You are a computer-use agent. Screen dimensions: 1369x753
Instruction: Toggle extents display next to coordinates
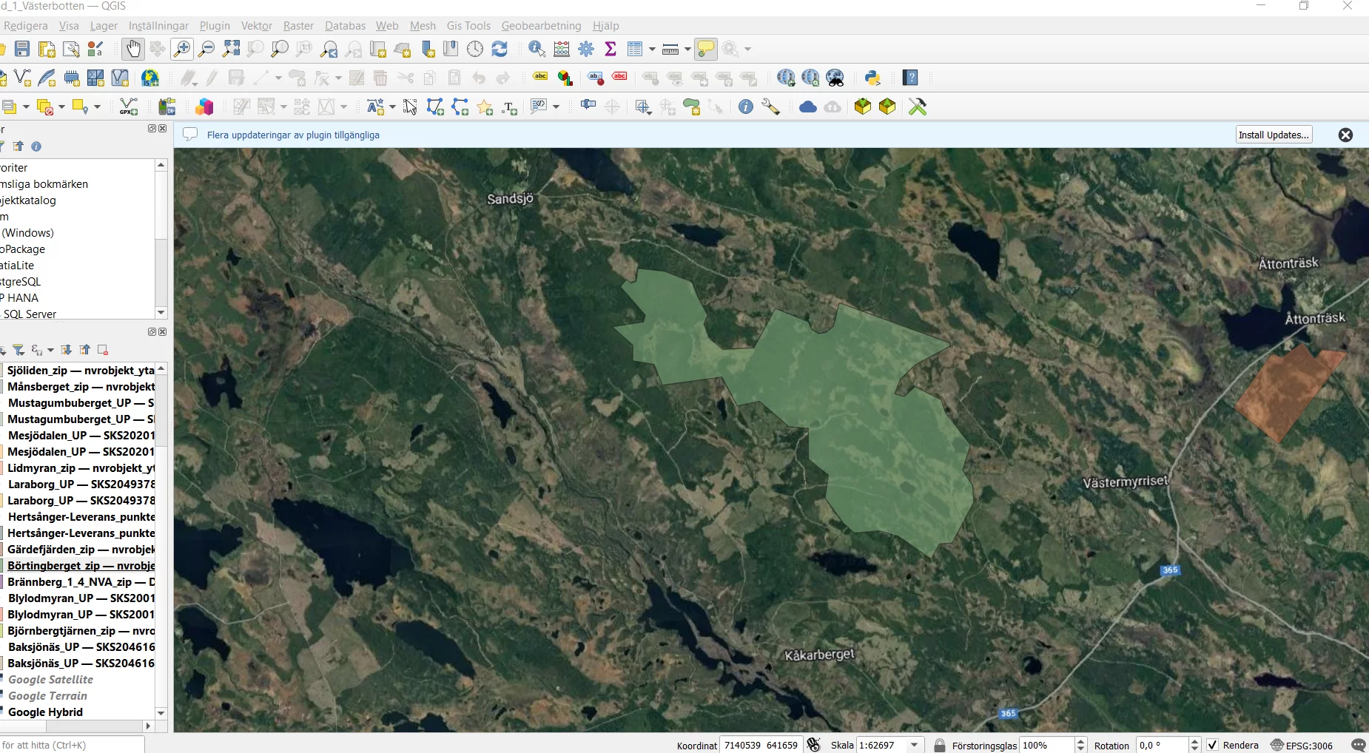point(814,745)
